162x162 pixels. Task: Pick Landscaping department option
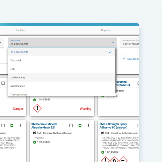61,78
